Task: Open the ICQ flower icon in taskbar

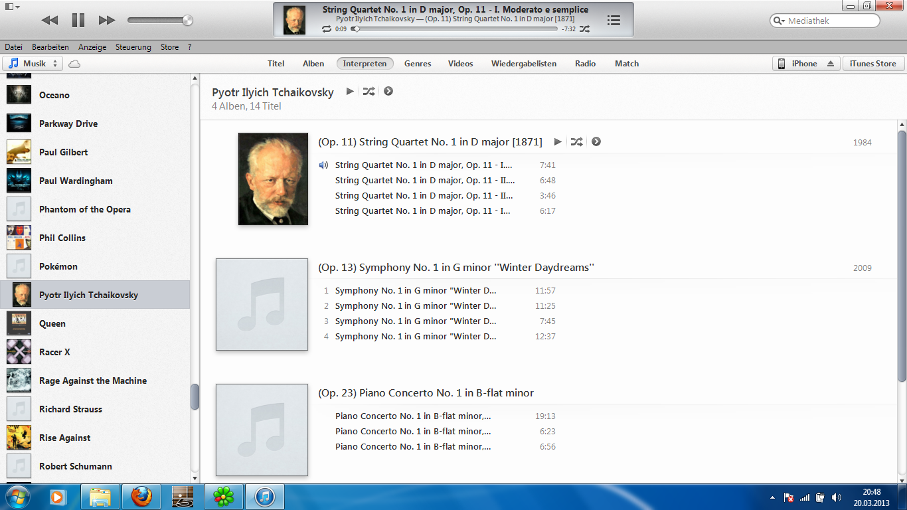Action: click(223, 497)
